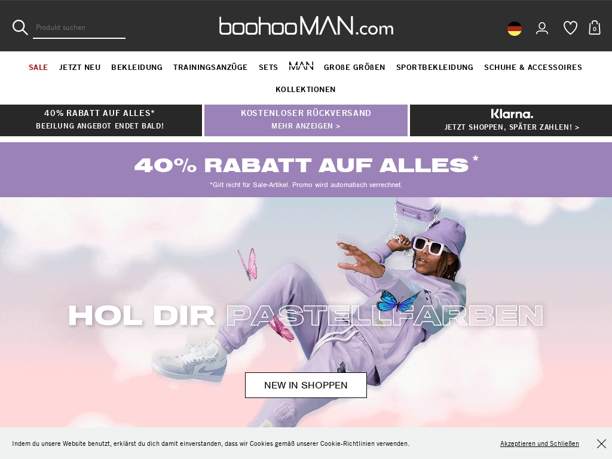
Task: Dismiss cookie notice with X icon
Action: click(x=601, y=444)
